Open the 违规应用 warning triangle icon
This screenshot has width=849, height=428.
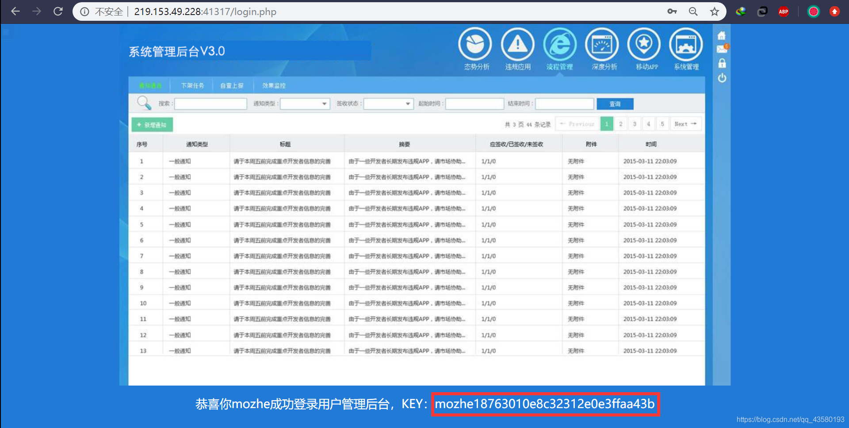[x=518, y=44]
